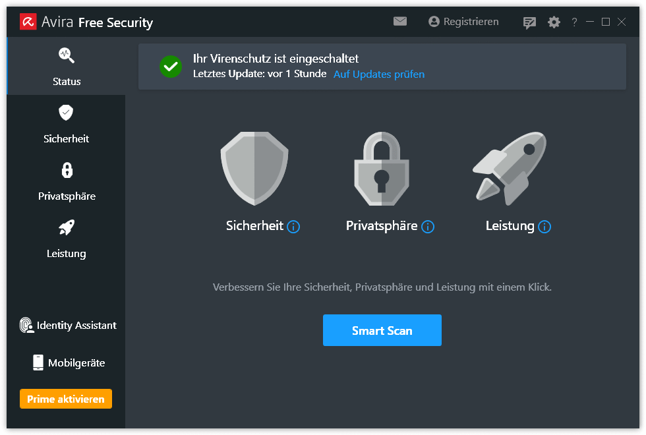The width and height of the screenshot is (646, 435).
Task: Start the Smart Scan
Action: pos(382,330)
